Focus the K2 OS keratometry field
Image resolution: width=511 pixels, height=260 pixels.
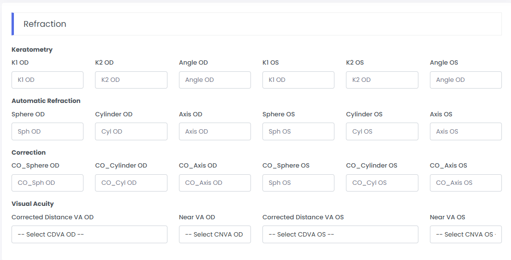coord(382,80)
